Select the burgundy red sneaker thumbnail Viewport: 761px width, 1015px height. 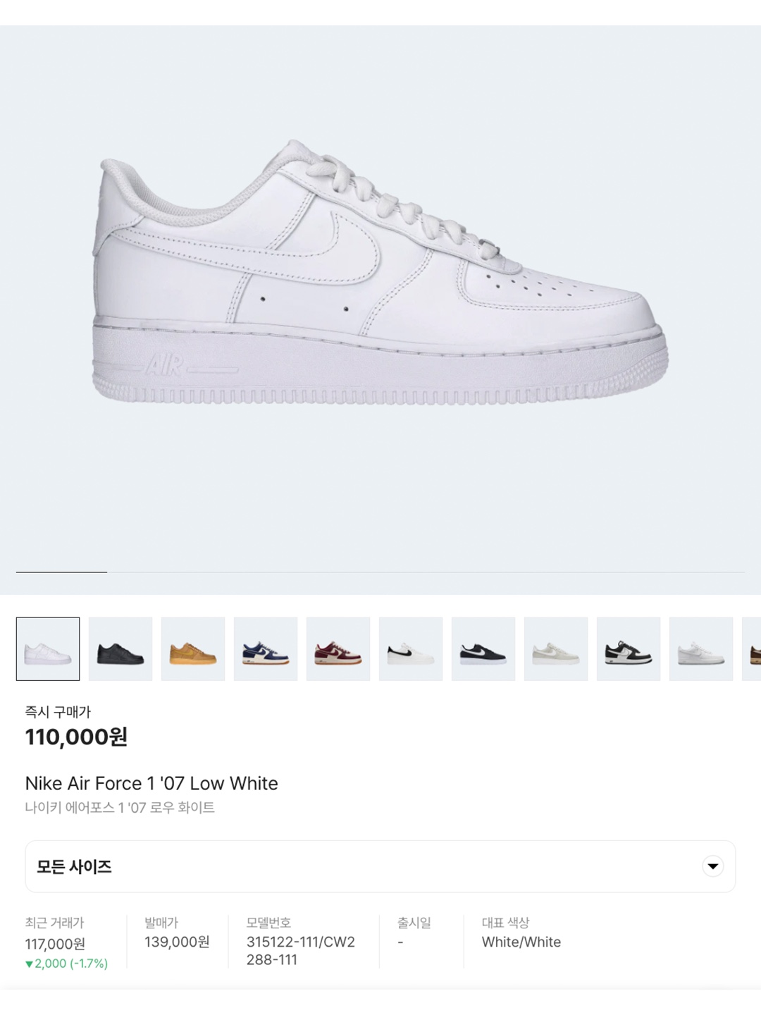[x=338, y=648]
